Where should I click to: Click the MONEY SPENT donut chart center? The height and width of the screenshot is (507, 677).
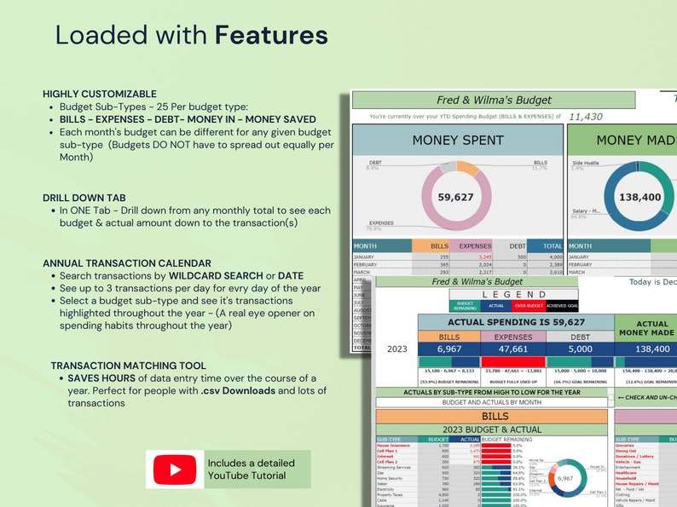[x=456, y=197]
